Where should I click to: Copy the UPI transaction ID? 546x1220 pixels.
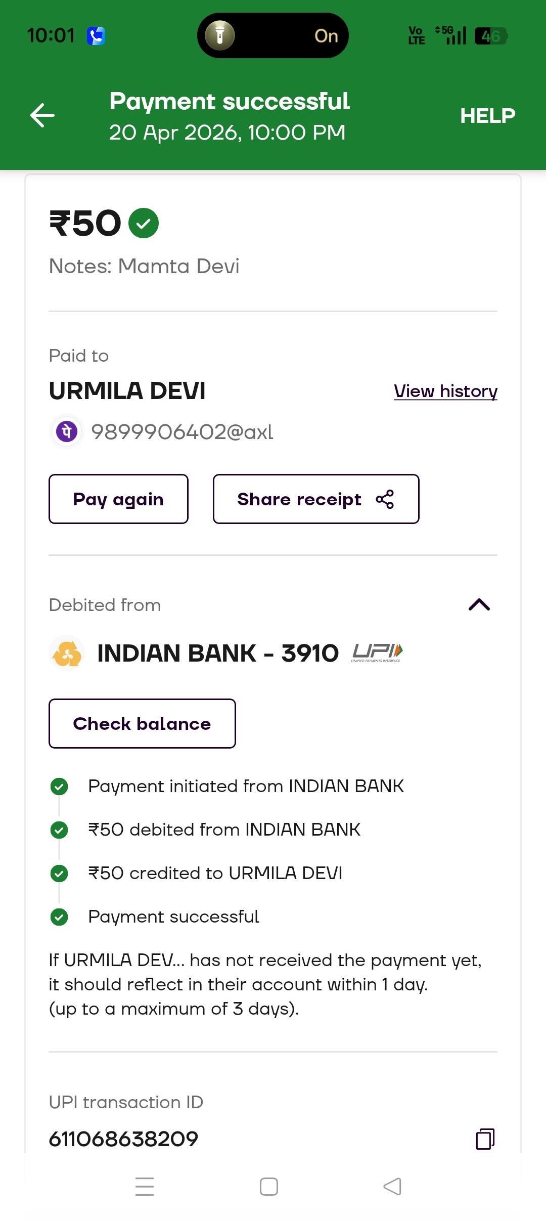tap(485, 1139)
